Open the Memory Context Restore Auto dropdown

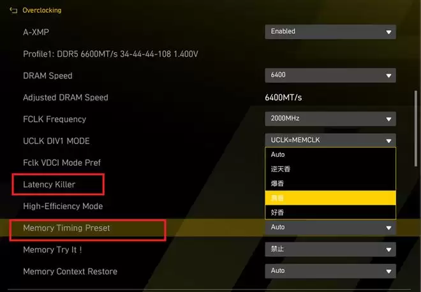330,271
